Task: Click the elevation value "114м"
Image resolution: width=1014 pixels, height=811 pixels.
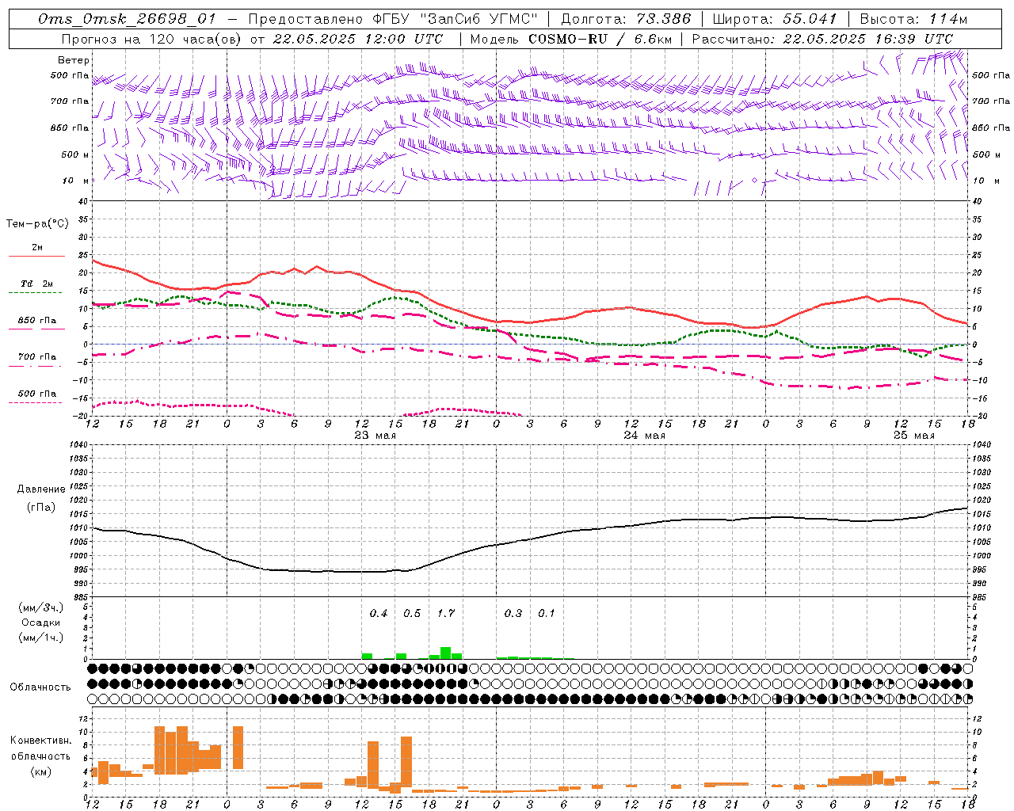Action: click(x=947, y=19)
